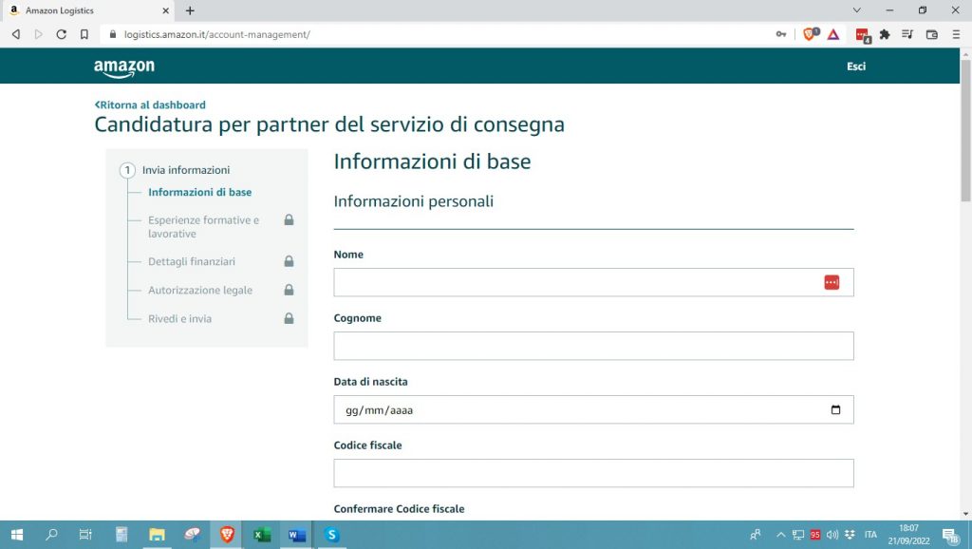Click the LastPass icon inside the Nome field
This screenshot has width=972, height=549.
[831, 281]
